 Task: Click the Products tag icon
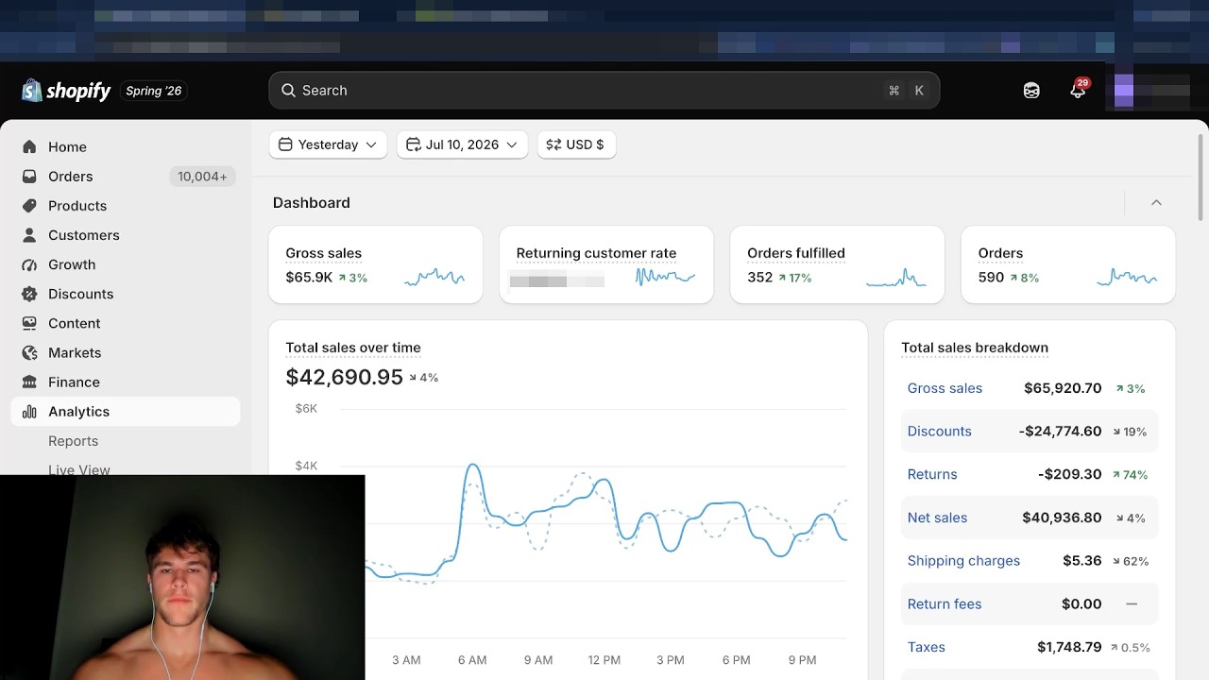pyautogui.click(x=29, y=205)
